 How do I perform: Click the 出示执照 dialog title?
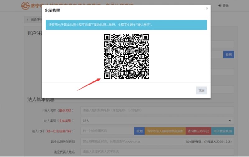pyautogui.click(x=52, y=11)
